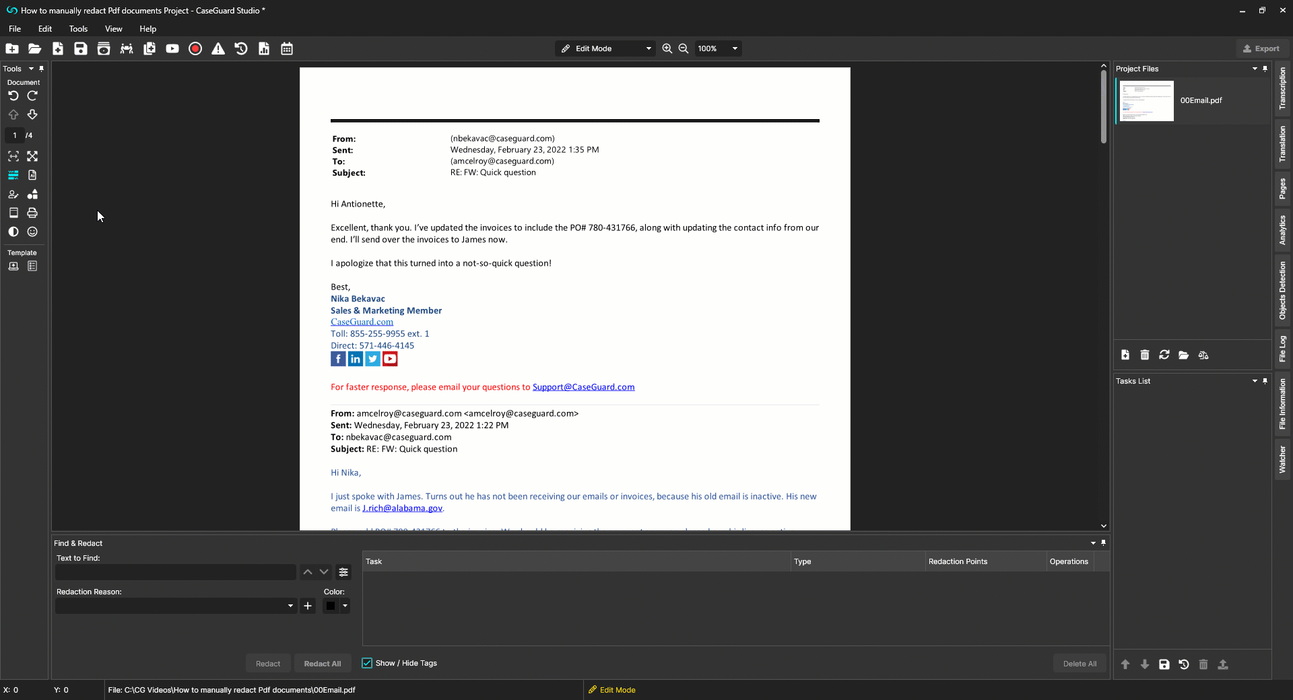This screenshot has width=1293, height=700.
Task: Toggle Show / Hide Tags checkbox
Action: click(x=366, y=663)
